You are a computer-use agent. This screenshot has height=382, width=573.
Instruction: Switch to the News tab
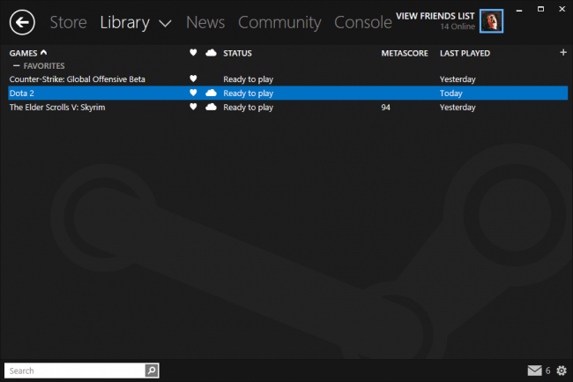(x=205, y=23)
